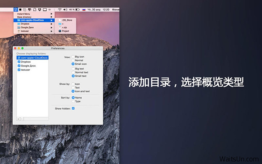The image size is (262, 164).
Task: Click the blue Instant Menu status icon
Action: pos(16,10)
